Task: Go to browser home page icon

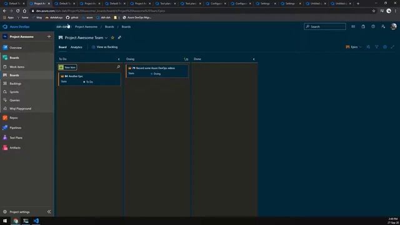Action: pos(24,11)
